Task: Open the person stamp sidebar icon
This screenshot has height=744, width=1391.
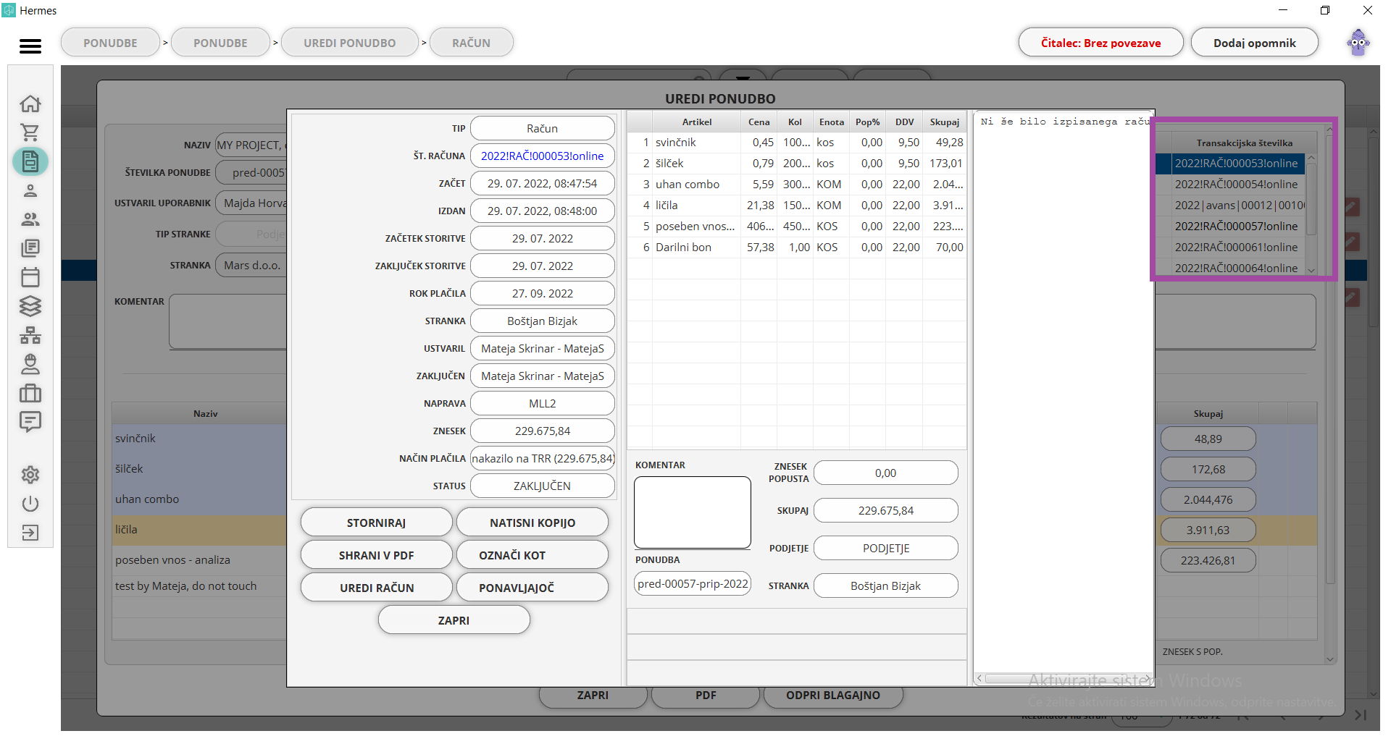Action: 30,364
